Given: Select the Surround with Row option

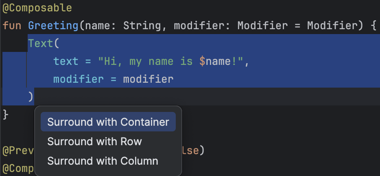Looking at the screenshot, I should click(94, 142).
